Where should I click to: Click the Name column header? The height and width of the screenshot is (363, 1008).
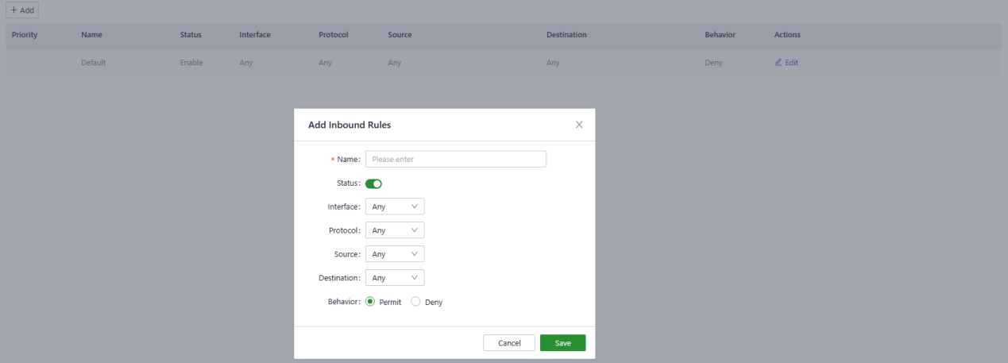pos(91,36)
